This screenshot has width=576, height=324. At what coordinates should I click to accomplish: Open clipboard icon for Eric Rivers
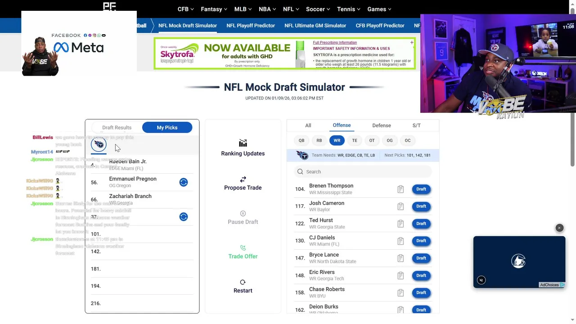tap(400, 275)
